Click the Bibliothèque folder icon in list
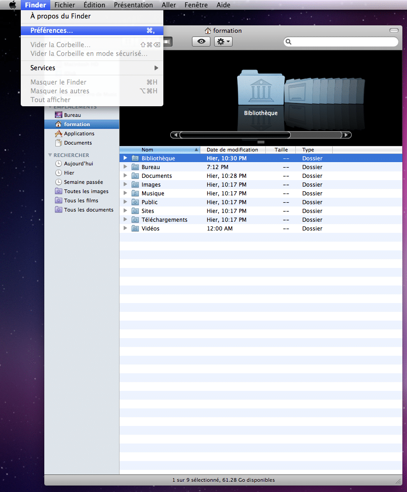 [x=135, y=158]
